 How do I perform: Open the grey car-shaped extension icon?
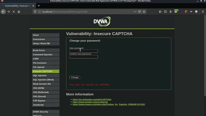point(191,12)
